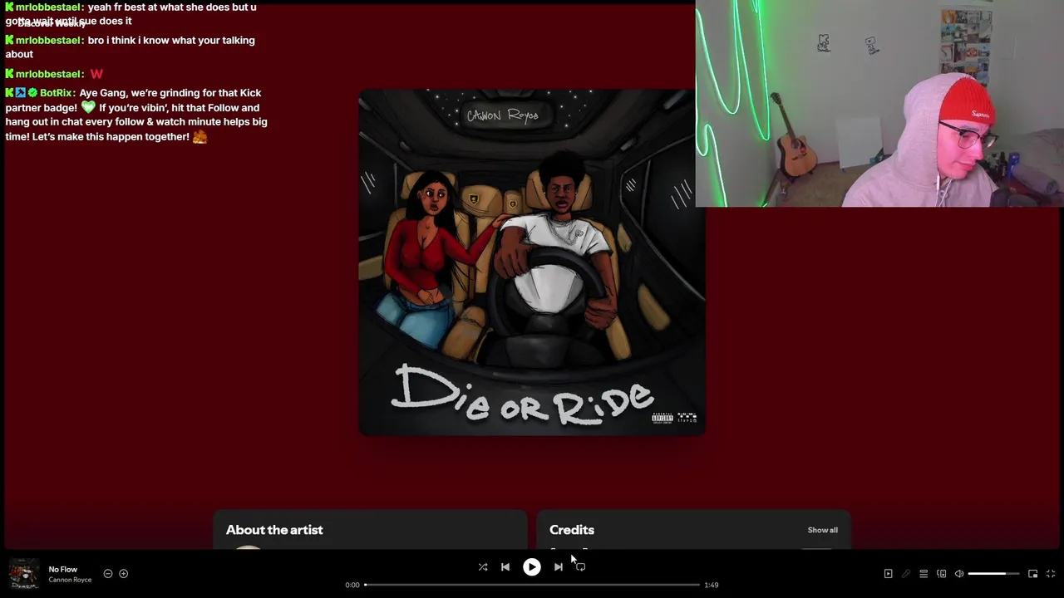Screen dimensions: 1064x598
Task: Toggle the repeat button
Action: click(x=580, y=567)
